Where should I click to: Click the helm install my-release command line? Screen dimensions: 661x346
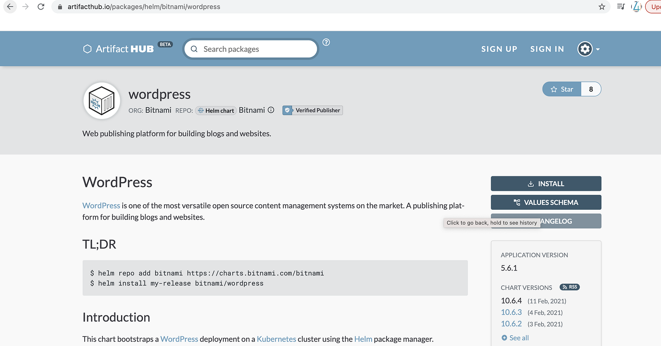click(177, 283)
